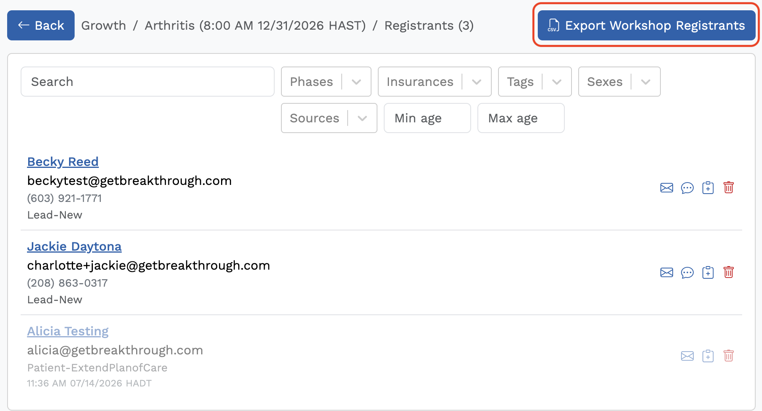Expand the Sources dropdown

pos(329,118)
